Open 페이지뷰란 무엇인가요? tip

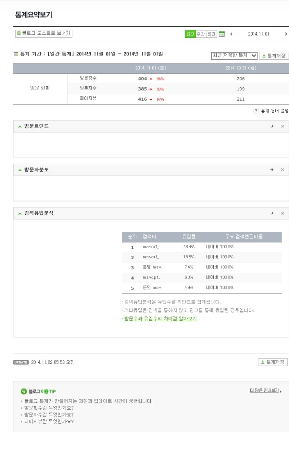[49, 421]
